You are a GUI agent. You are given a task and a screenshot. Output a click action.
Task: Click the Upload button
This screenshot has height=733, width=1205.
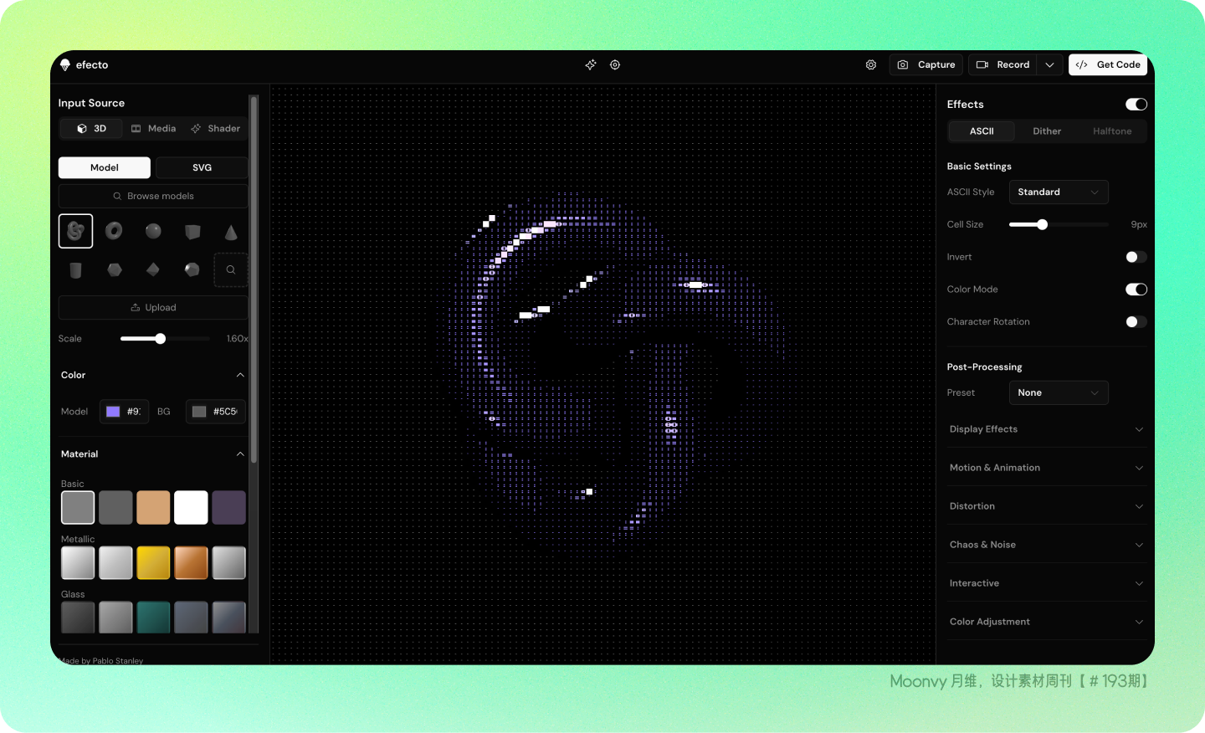click(x=153, y=308)
